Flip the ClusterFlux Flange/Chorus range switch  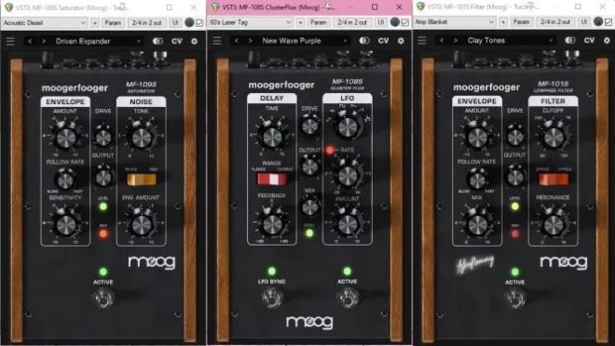[x=272, y=179]
